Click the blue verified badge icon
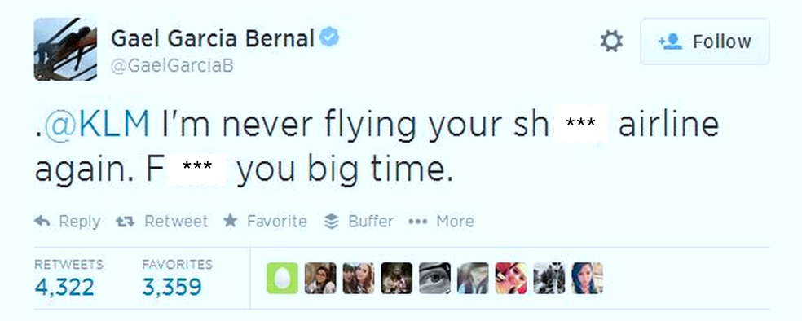Viewport: 802px width, 321px height. [x=329, y=37]
